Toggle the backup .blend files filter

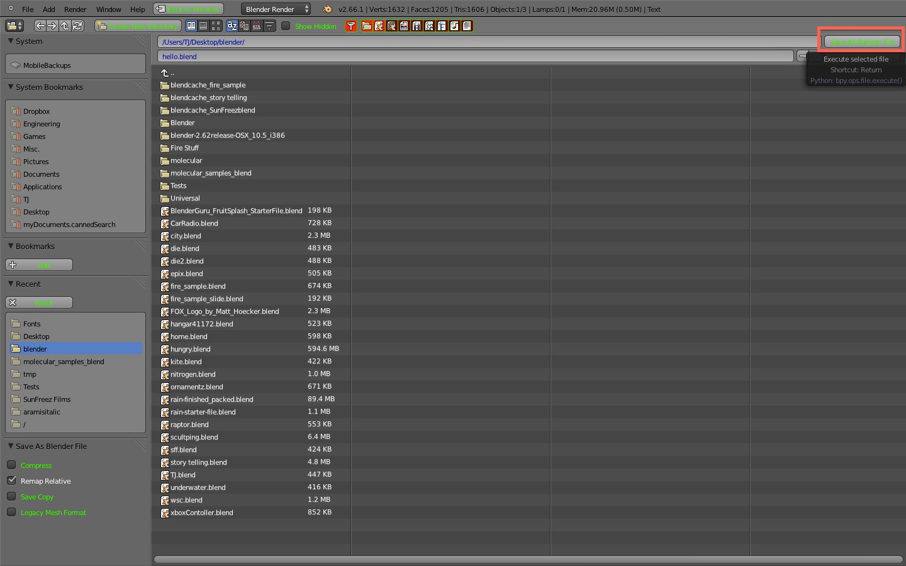tap(391, 26)
